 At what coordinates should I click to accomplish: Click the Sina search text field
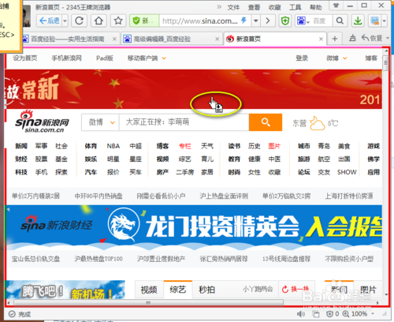[184, 122]
